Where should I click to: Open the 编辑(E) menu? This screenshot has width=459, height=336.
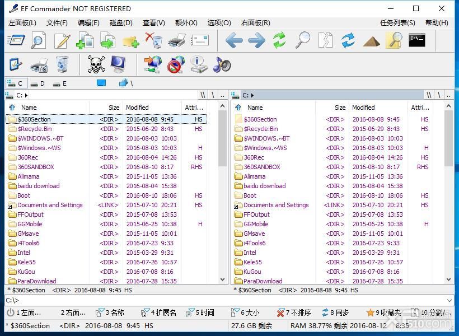tap(88, 23)
